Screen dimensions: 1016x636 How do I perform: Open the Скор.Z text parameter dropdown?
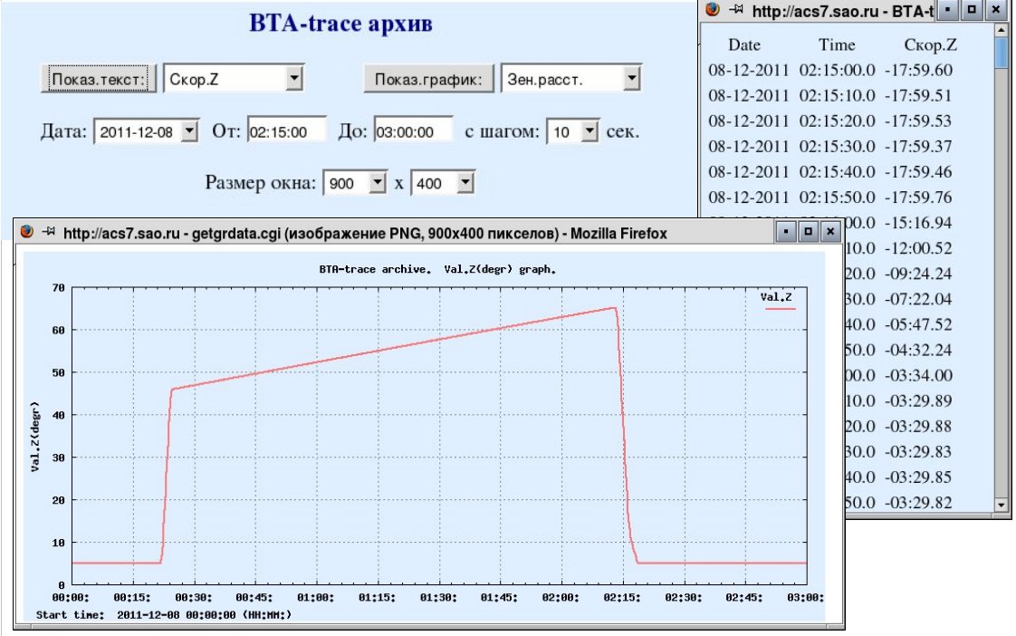coord(293,79)
